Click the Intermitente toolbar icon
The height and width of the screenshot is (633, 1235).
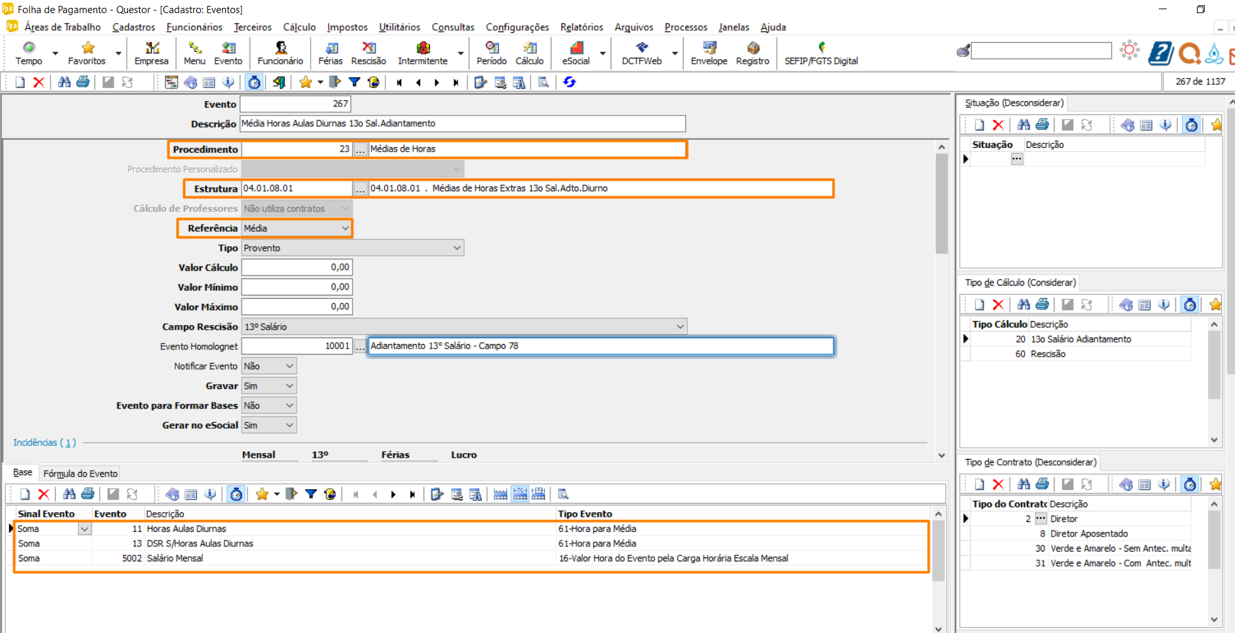pos(423,53)
